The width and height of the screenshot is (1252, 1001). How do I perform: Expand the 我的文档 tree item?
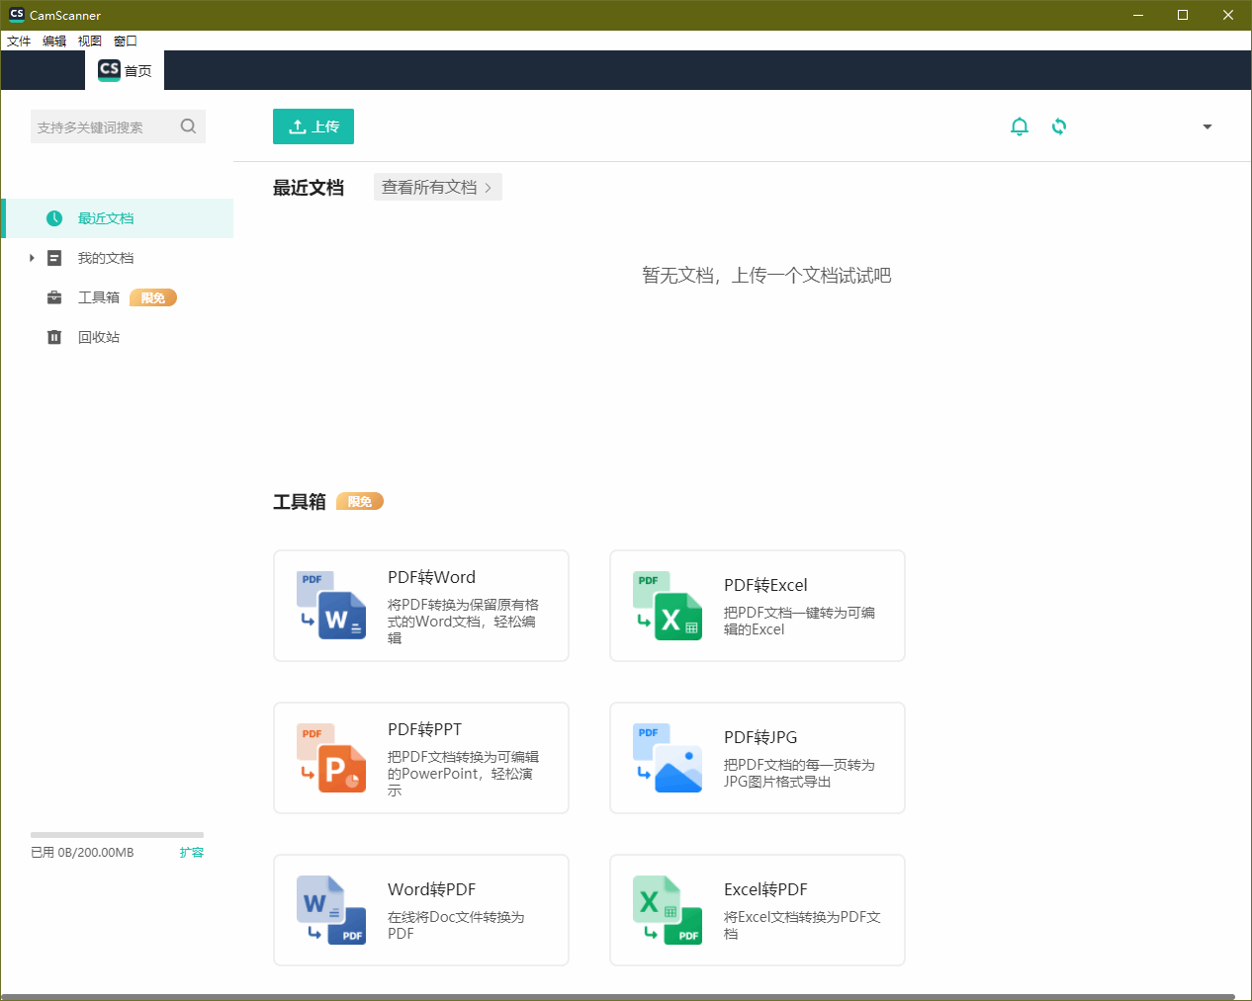pos(31,258)
